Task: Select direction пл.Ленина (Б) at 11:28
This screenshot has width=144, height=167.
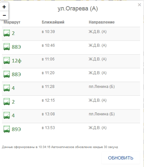Action: tap(102, 87)
